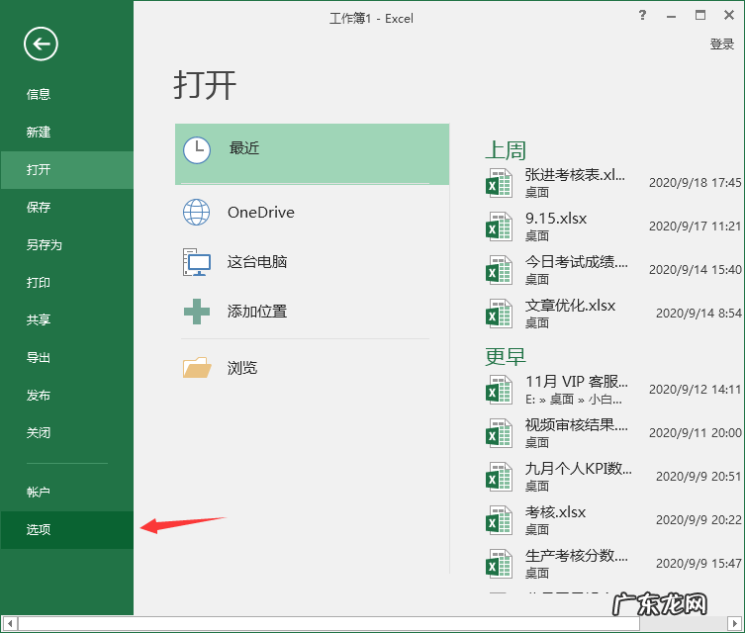The height and width of the screenshot is (633, 745).
Task: Click the date 2020/9/11 20:00
Action: [696, 433]
